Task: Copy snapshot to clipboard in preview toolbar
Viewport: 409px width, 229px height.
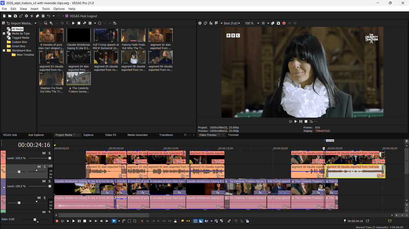Action: [x=273, y=23]
